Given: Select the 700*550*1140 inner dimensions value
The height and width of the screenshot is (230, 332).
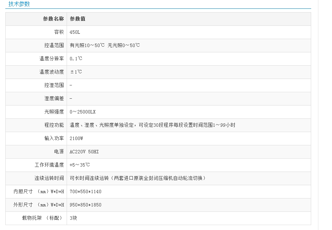Looking at the screenshot, I should pyautogui.click(x=86, y=192).
